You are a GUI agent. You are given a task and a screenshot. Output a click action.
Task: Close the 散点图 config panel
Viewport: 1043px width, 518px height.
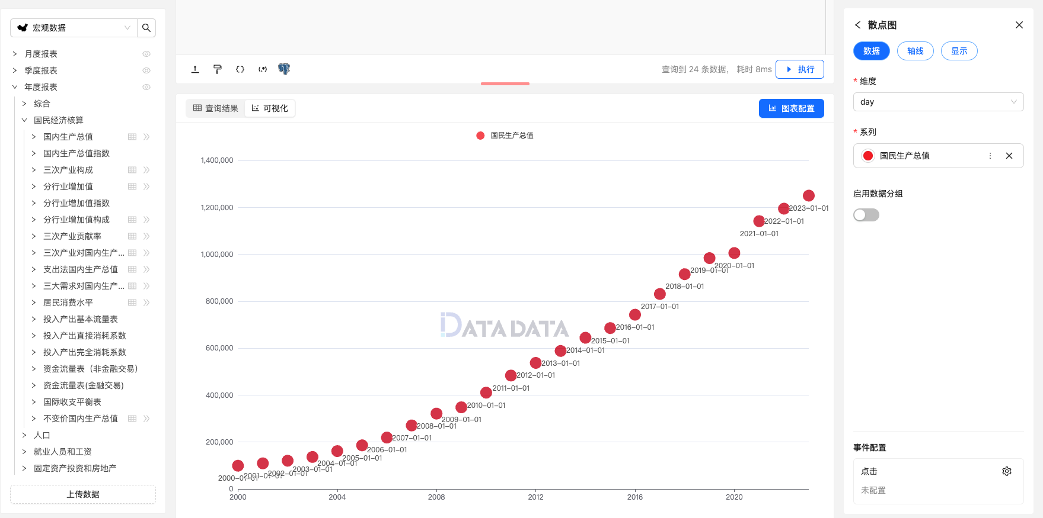click(x=1019, y=25)
